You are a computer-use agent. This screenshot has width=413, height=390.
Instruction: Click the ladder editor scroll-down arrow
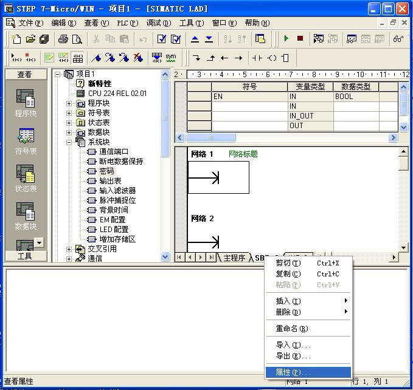[x=403, y=247]
